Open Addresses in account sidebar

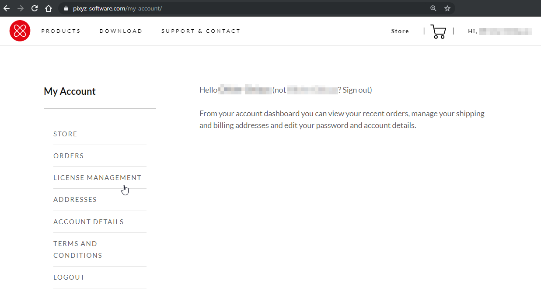click(x=75, y=200)
